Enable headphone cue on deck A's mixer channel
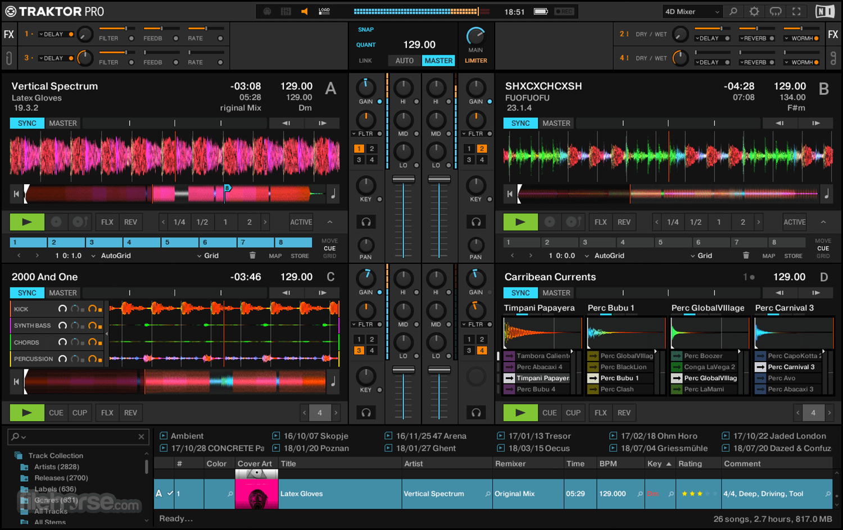 coord(366,222)
